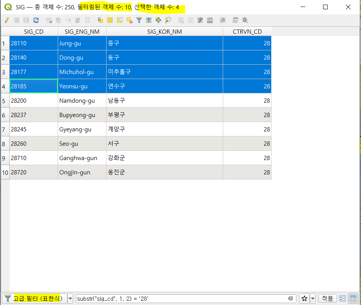Screen dimensions: 361x305
Task: Click the delete selected features trash icon
Action: 58,20
